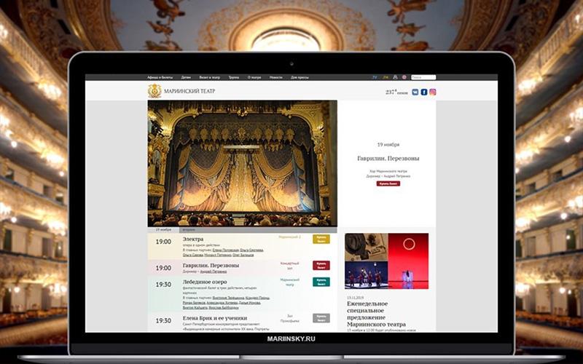Open the Mariinsky TV icon in top bar
This screenshot has width=583, height=364.
coord(375,77)
